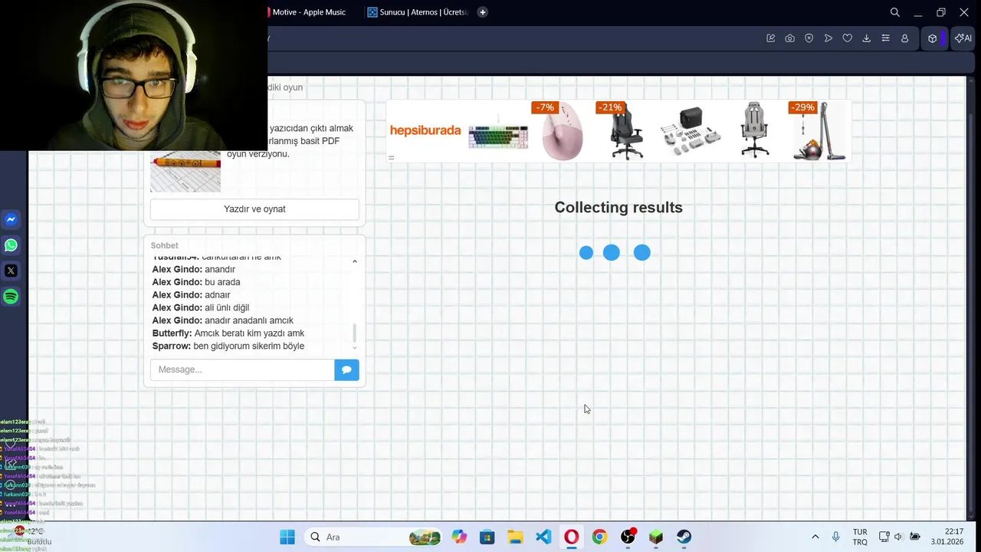Open OBS Studio from taskbar
Screen dimensions: 981x552
point(628,537)
